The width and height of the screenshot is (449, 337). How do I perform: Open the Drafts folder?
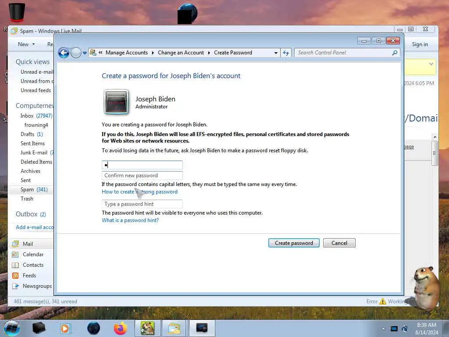point(32,134)
